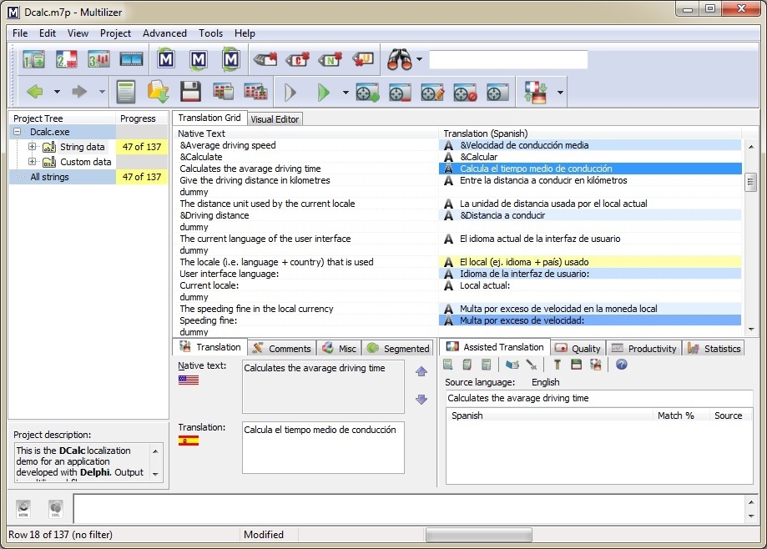Click the step 1 scan target icon

pyautogui.click(x=33, y=59)
